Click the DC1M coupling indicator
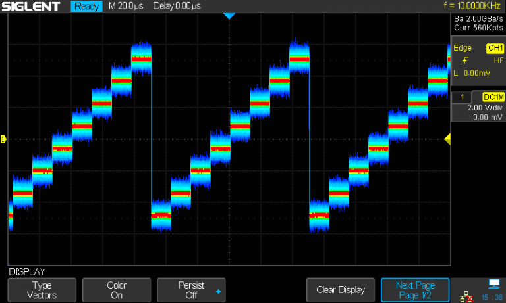 (x=493, y=97)
